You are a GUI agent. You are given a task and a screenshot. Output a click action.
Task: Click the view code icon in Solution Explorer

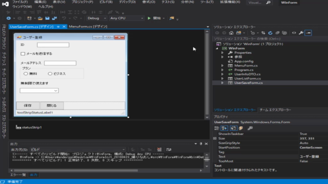[294, 33]
